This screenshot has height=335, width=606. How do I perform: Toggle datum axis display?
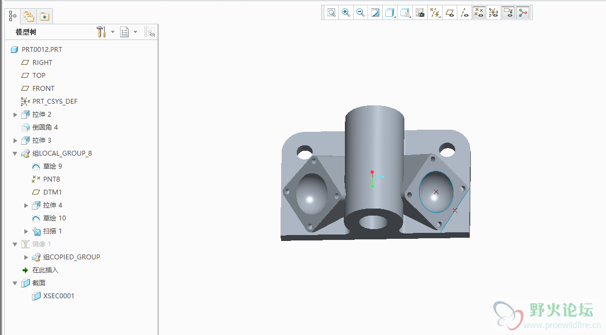[x=464, y=13]
